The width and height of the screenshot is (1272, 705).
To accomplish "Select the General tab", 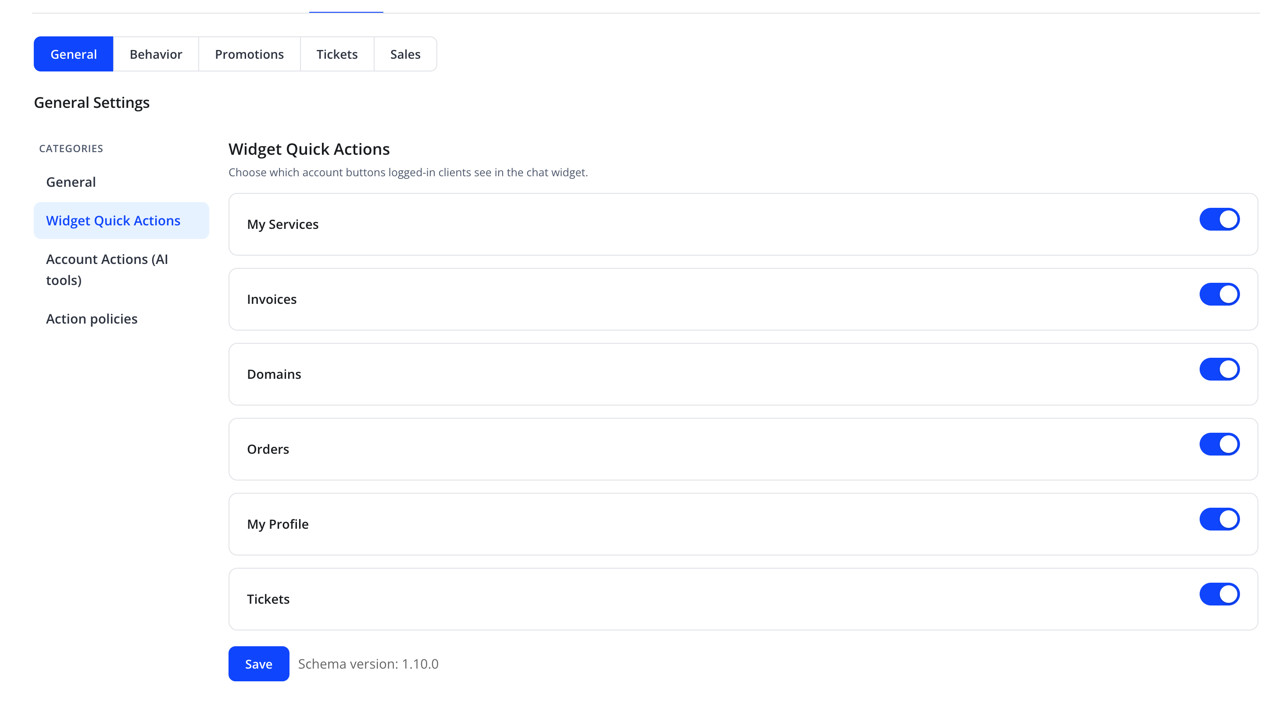I will 74,54.
